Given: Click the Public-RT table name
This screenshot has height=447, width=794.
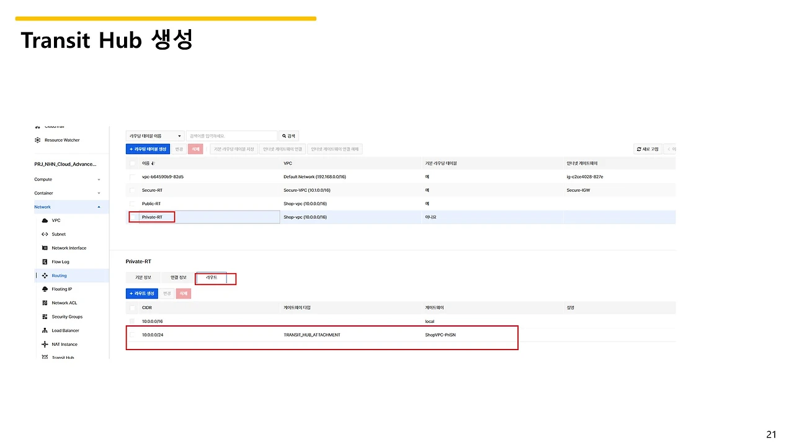Looking at the screenshot, I should [151, 204].
